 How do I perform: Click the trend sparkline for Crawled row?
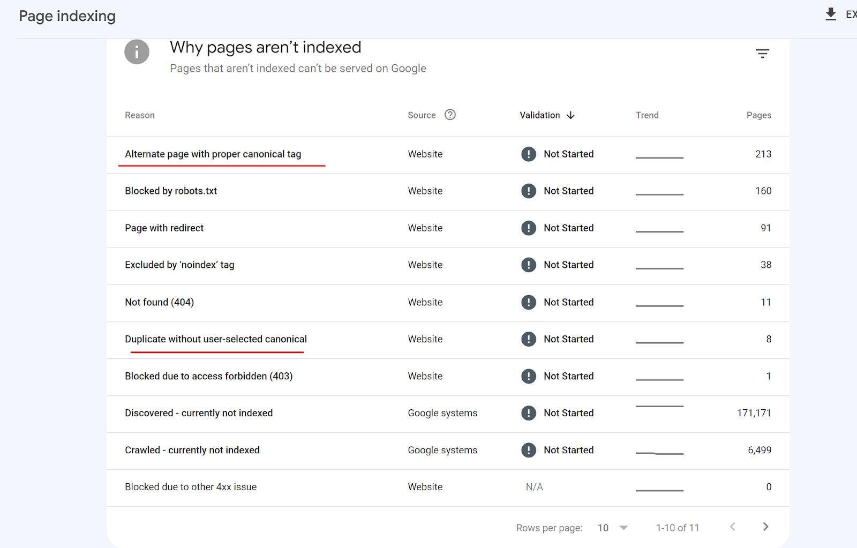(659, 453)
